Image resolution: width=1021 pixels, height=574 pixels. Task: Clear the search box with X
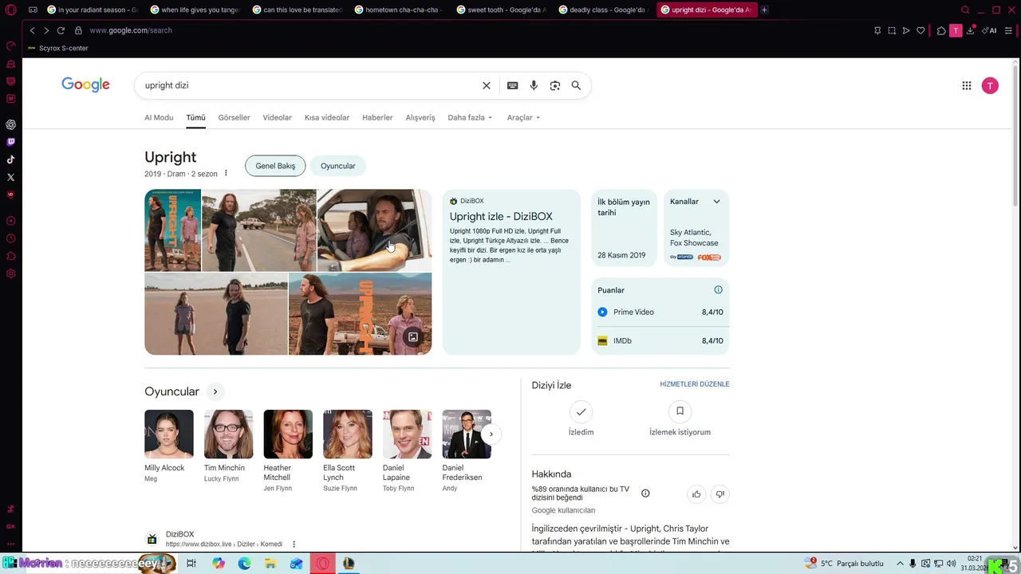coord(487,85)
